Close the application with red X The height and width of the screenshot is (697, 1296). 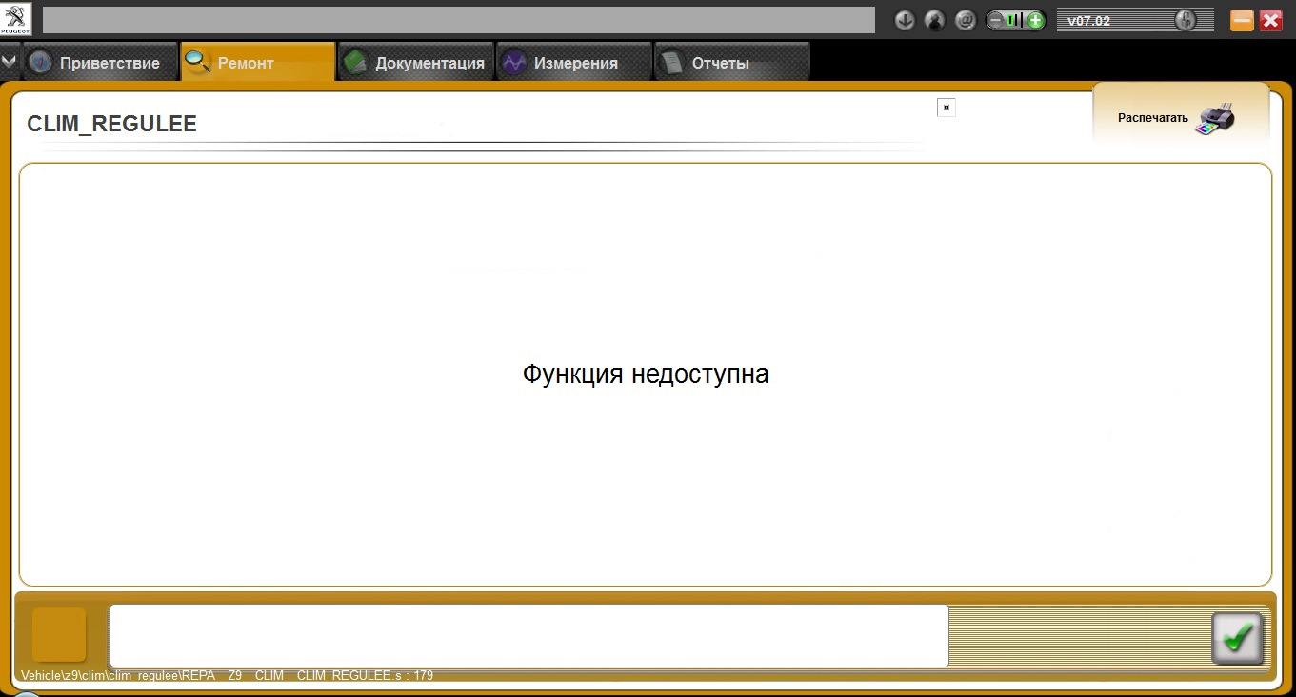click(1270, 20)
